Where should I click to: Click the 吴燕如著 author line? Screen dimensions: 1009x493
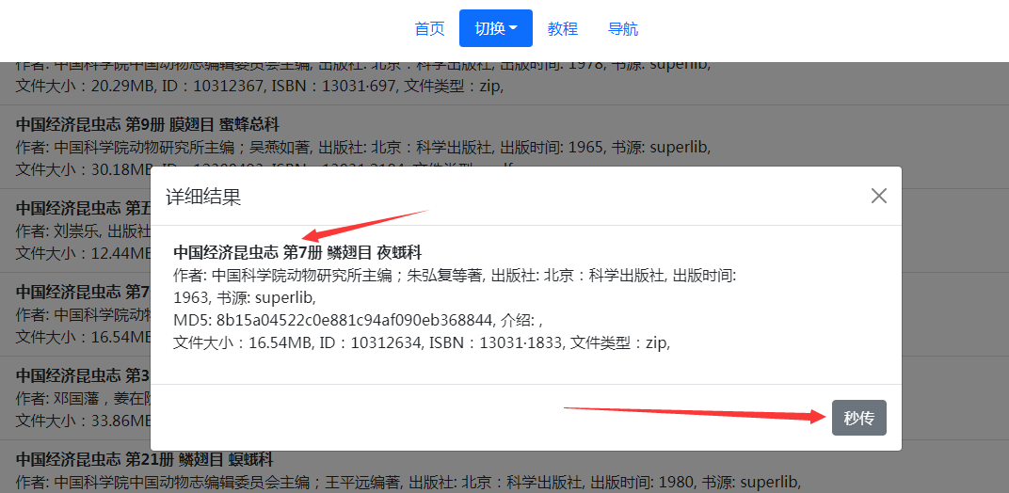coord(362,147)
